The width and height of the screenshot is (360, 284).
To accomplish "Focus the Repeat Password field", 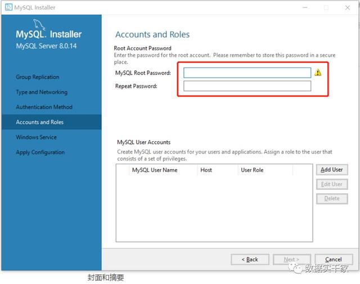I will tap(247, 86).
